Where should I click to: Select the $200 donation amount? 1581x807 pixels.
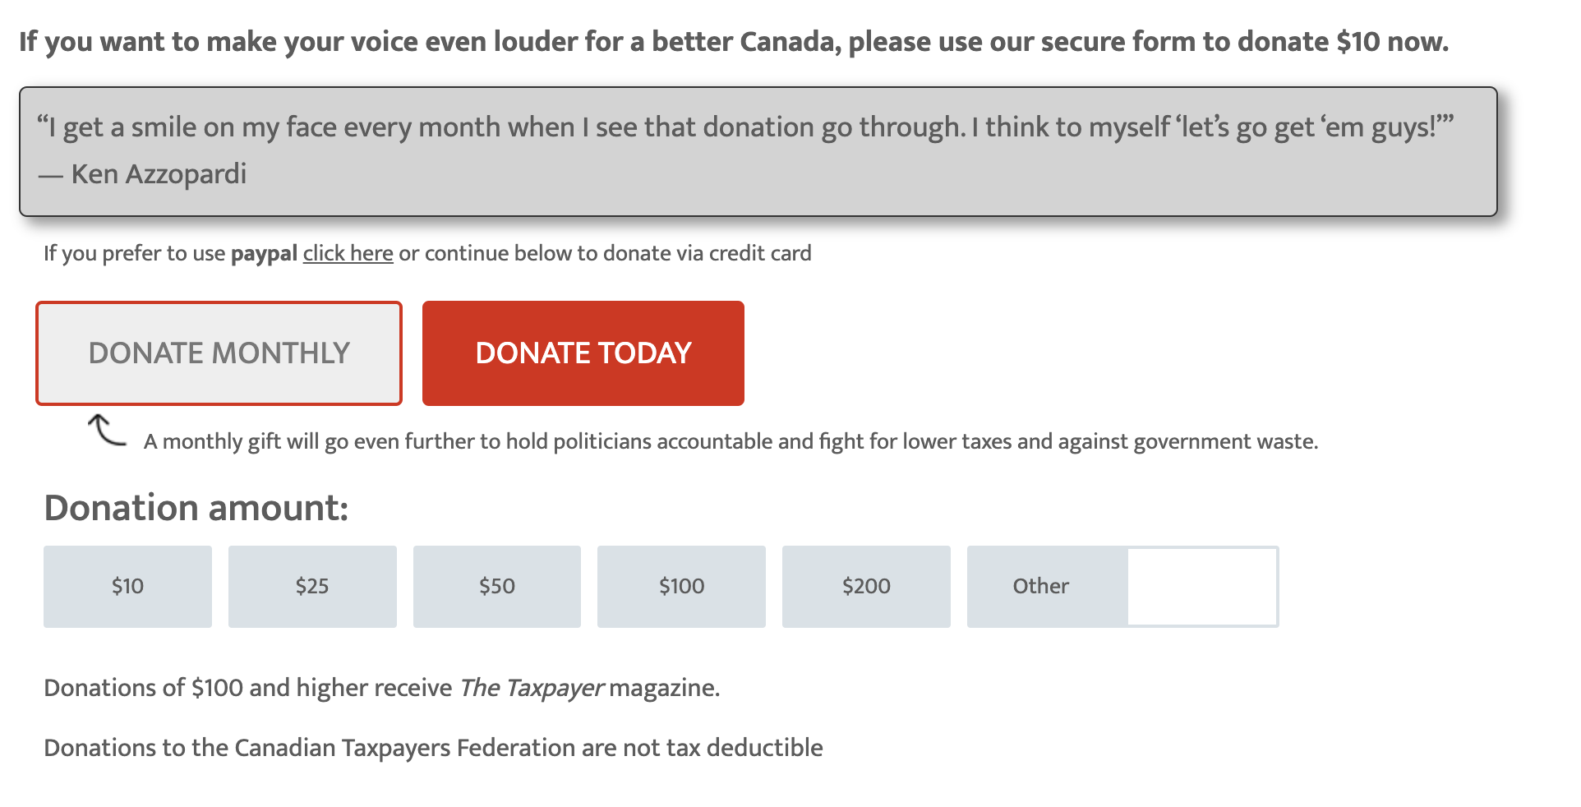(866, 587)
